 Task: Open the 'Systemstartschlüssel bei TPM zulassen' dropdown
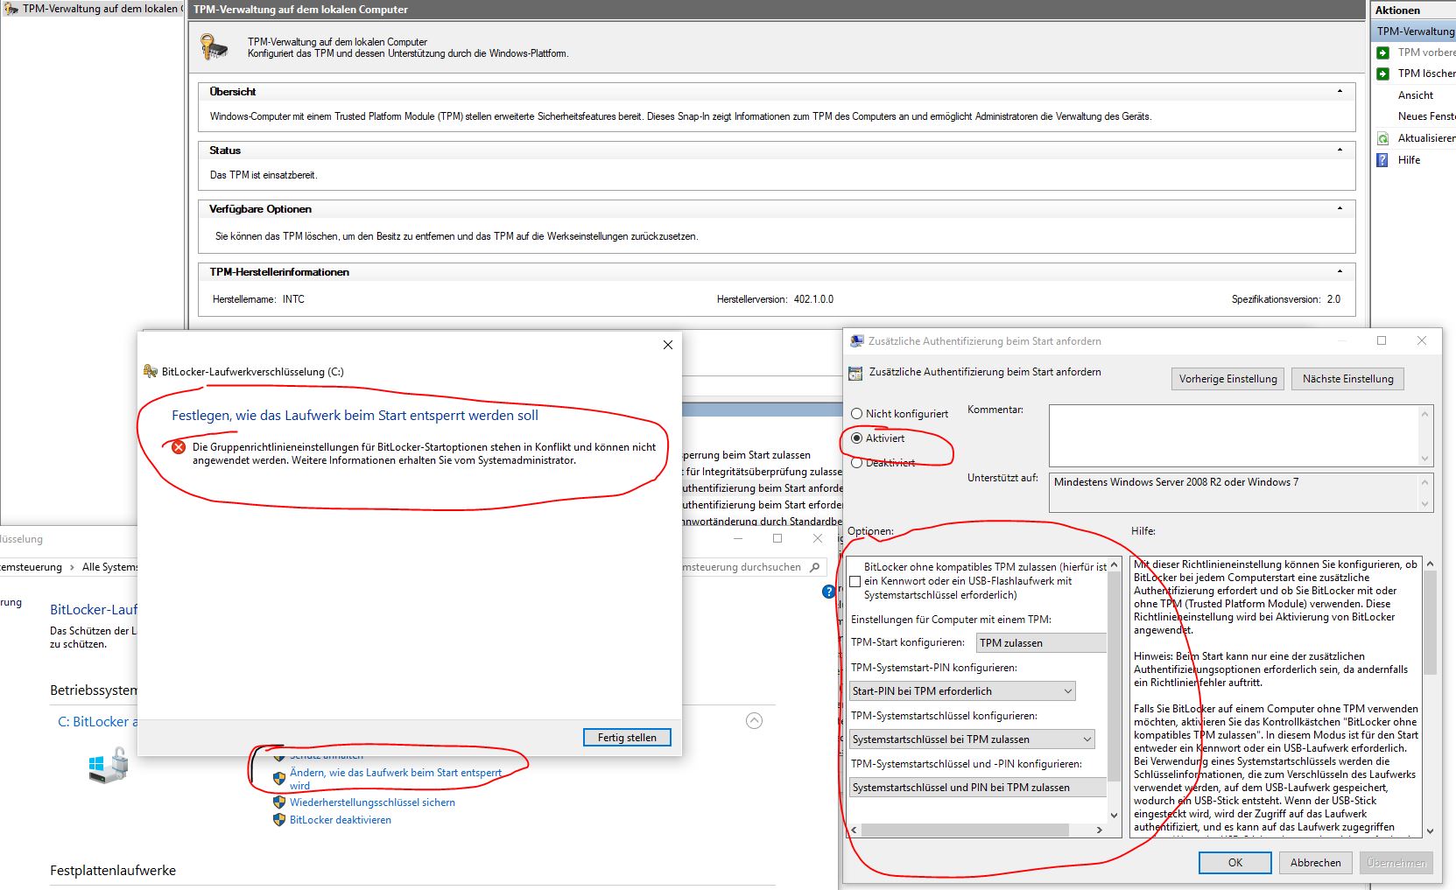point(972,739)
